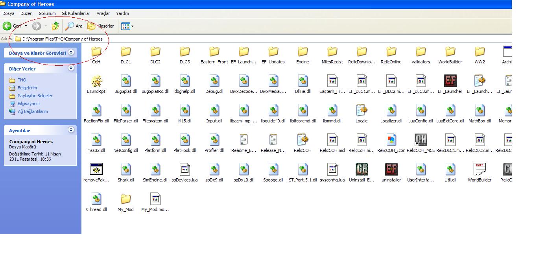Open the Araçlar menu

[103, 13]
